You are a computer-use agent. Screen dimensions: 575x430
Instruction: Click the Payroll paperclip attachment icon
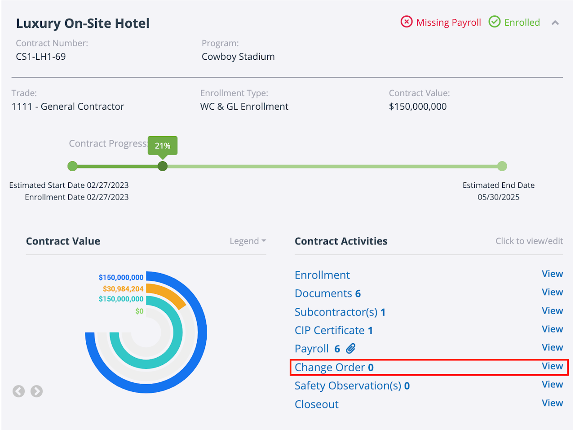351,349
